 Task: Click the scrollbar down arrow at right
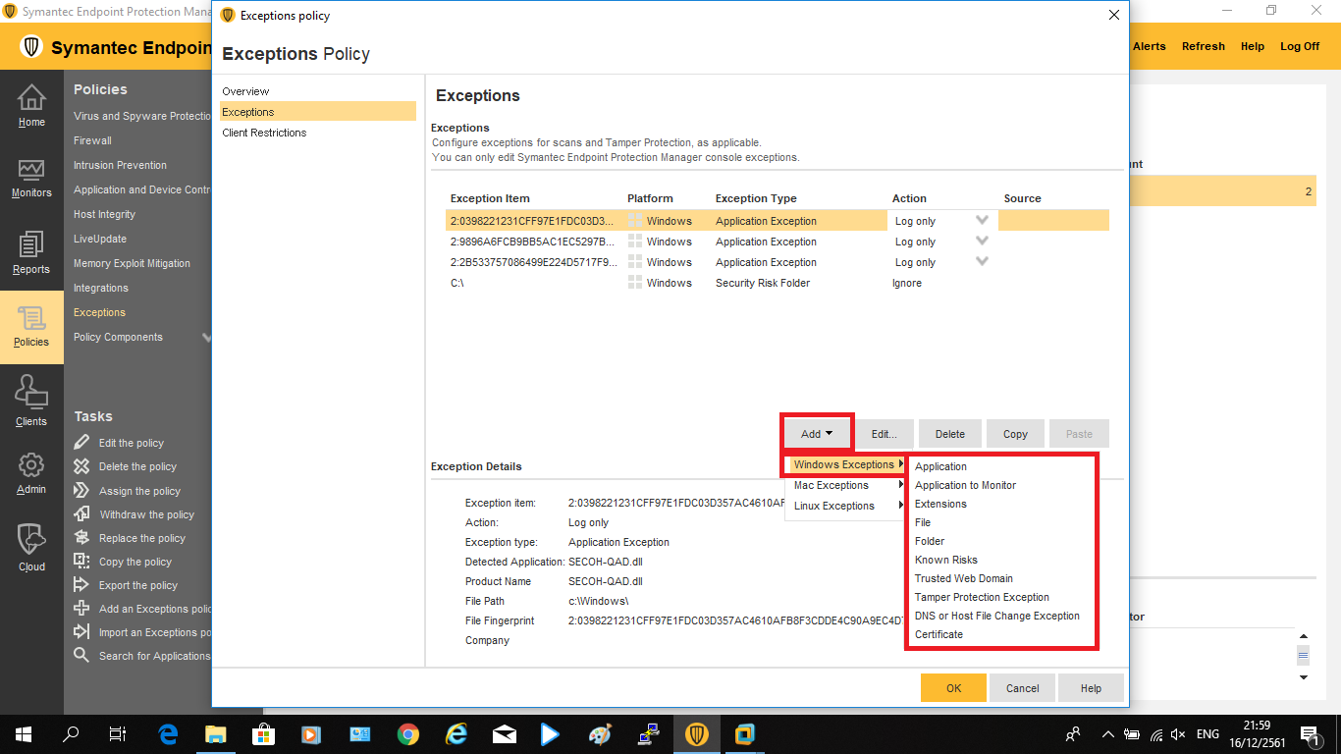click(x=1304, y=677)
